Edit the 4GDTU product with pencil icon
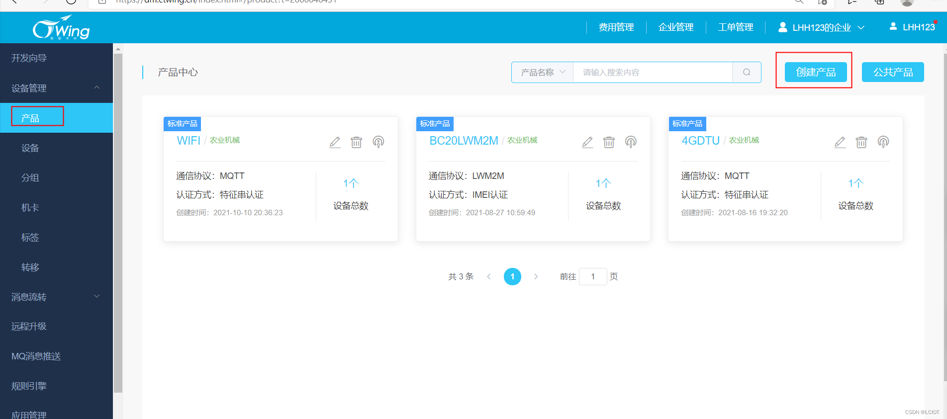 coord(840,142)
